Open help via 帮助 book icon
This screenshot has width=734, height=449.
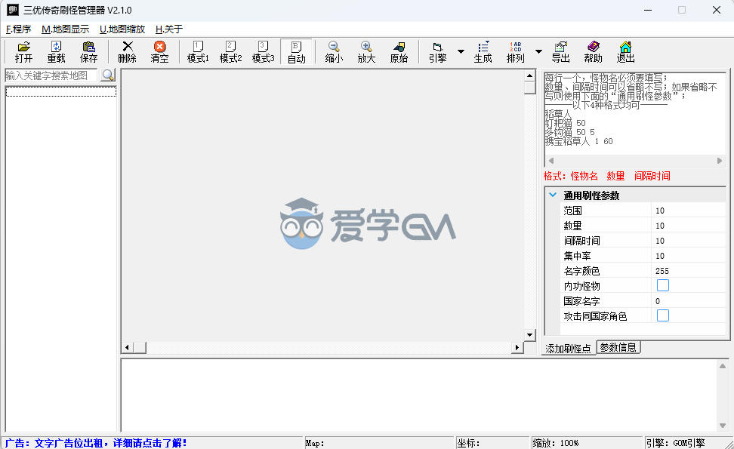[x=593, y=52]
